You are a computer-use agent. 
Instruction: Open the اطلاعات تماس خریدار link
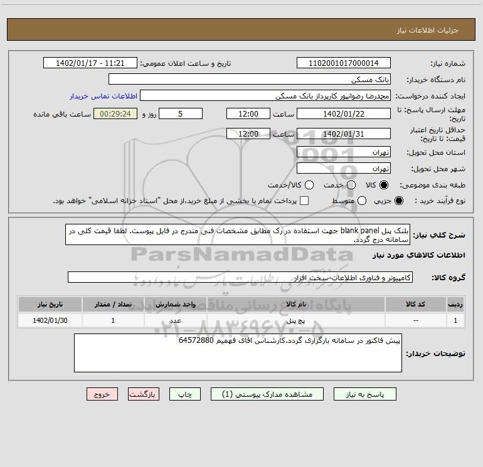click(x=103, y=96)
